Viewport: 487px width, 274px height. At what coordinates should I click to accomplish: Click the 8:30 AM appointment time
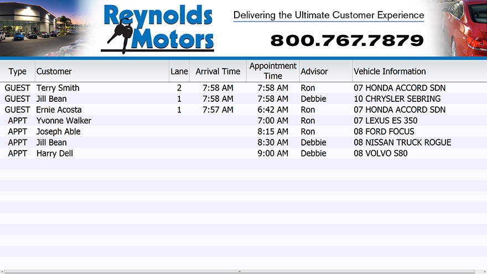pyautogui.click(x=273, y=142)
